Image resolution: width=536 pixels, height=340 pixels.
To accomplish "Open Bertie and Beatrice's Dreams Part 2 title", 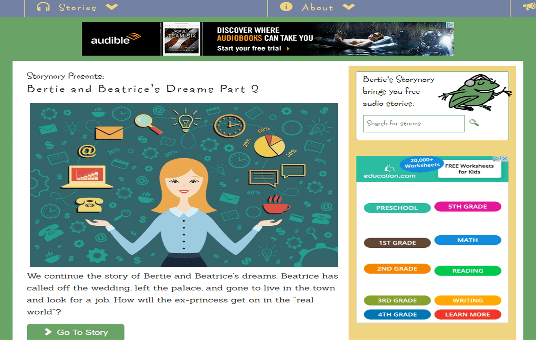I will coord(143,89).
